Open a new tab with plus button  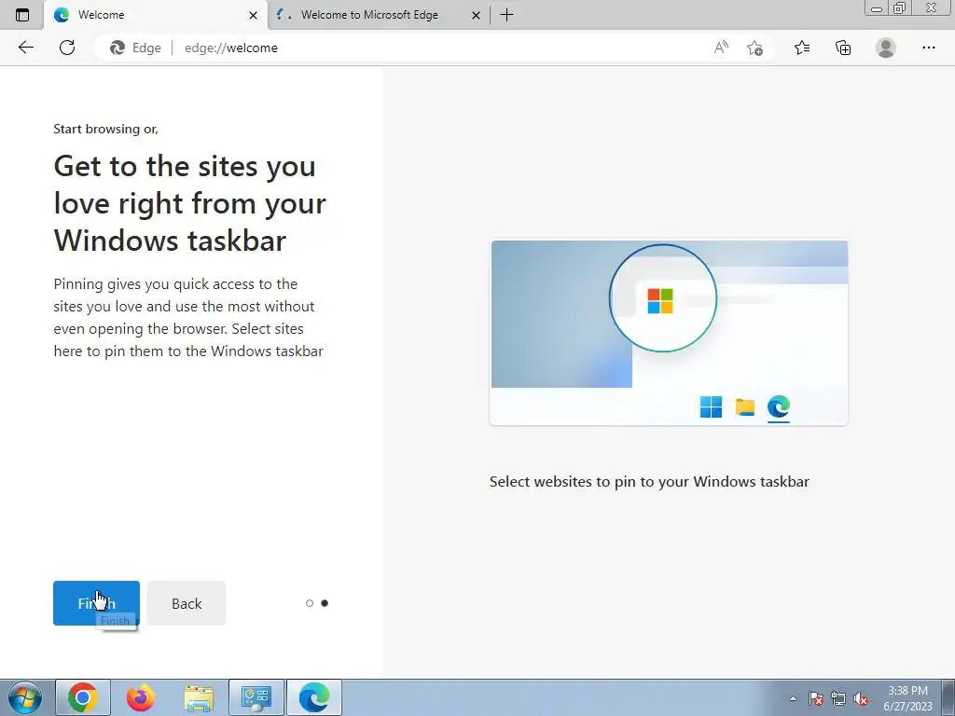506,15
